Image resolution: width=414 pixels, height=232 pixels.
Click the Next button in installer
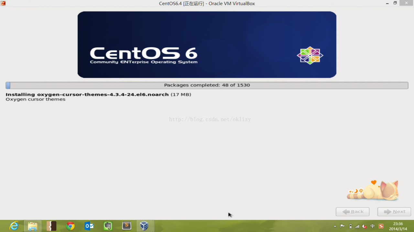[394, 212]
